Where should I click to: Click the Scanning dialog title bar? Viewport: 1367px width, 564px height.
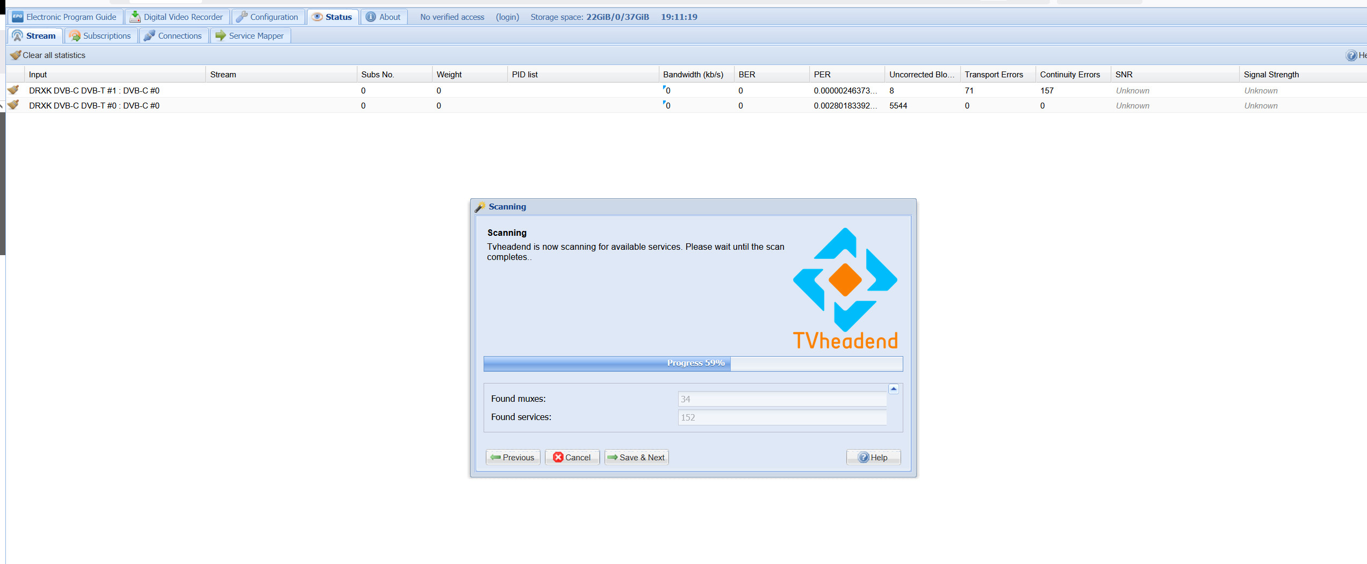tap(693, 207)
